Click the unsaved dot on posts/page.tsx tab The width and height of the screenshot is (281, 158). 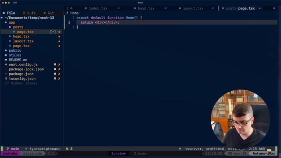pyautogui.click(x=260, y=8)
